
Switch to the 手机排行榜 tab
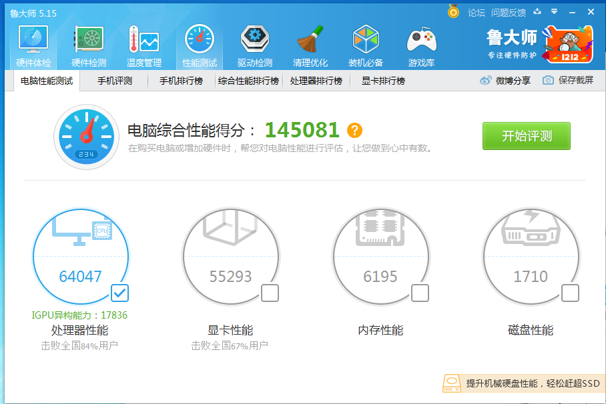[182, 81]
